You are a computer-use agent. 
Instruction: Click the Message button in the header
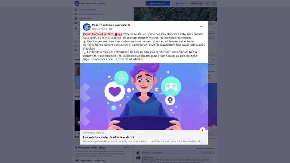[x=197, y=4]
